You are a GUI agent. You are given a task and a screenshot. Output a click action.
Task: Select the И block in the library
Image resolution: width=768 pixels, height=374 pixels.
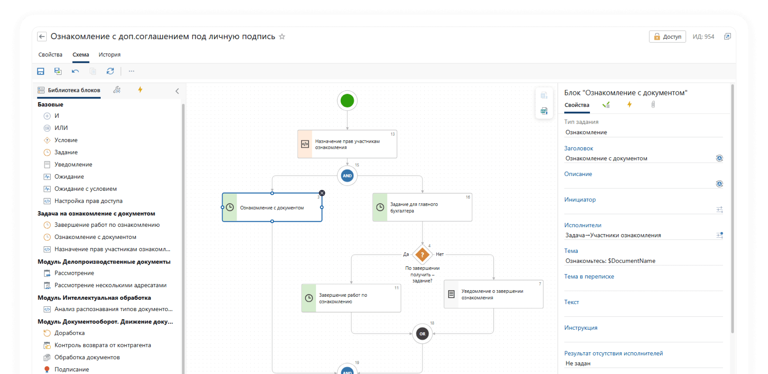coord(56,116)
